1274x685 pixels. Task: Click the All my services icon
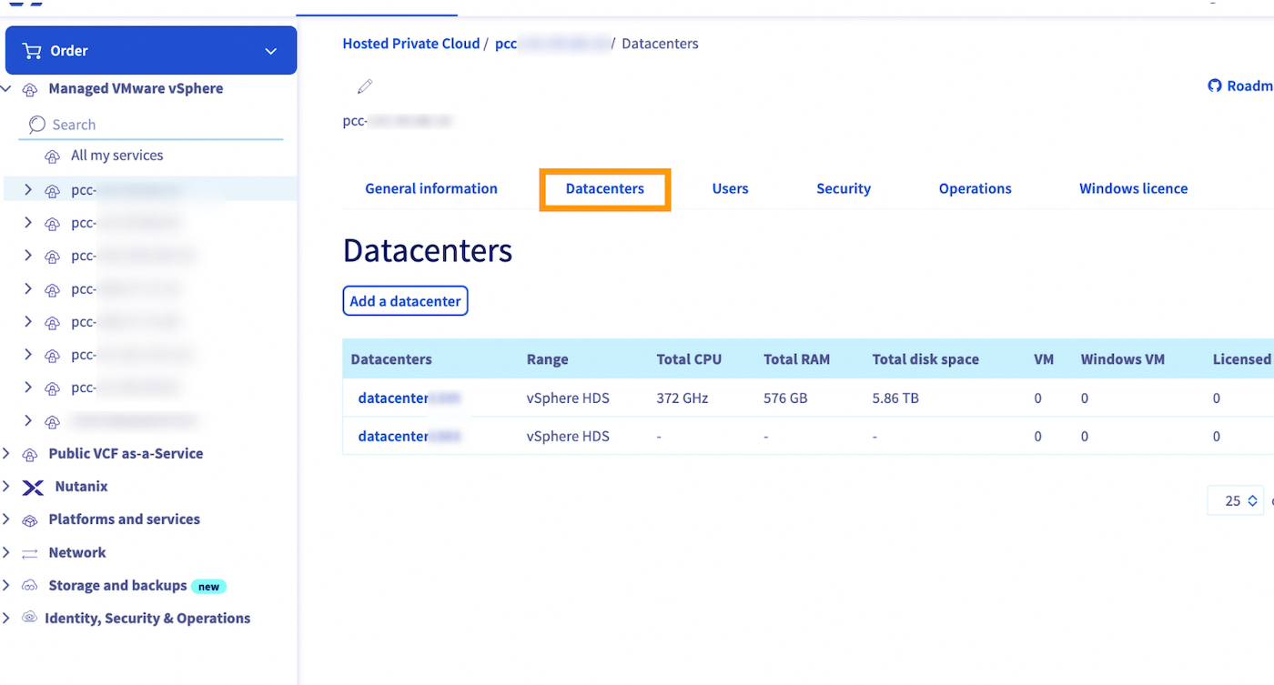[51, 156]
